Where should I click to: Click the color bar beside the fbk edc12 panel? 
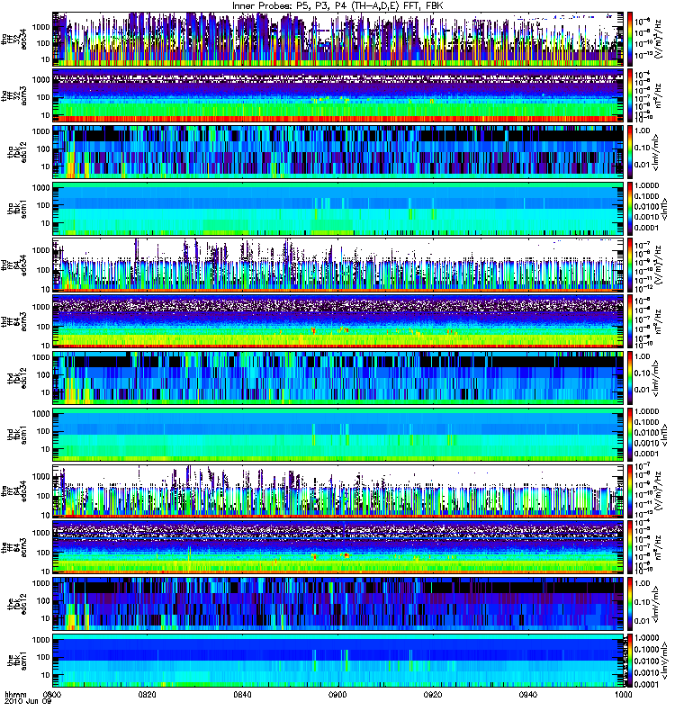coord(631,604)
